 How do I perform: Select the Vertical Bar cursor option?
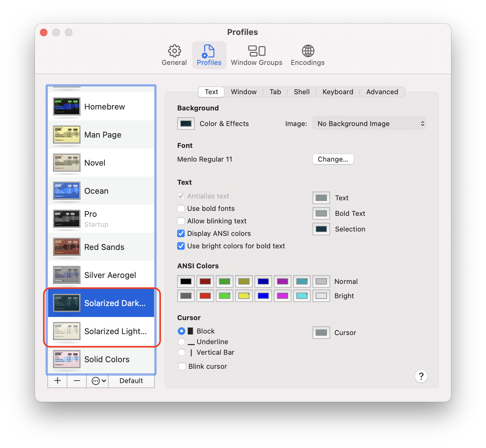coord(181,352)
